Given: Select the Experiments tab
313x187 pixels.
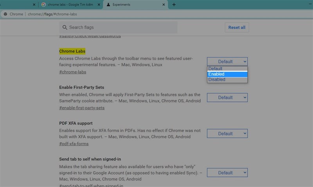Looking at the screenshot, I should pos(135,5).
